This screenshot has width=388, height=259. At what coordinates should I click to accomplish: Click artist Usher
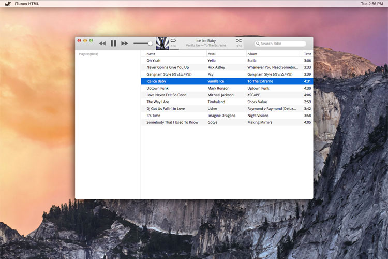(213, 109)
